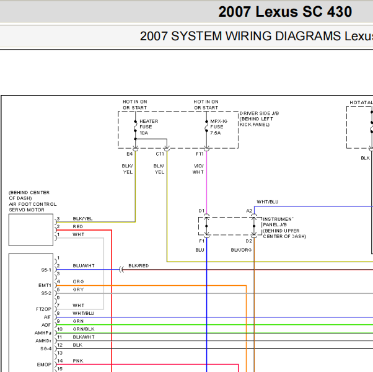Screen dimensions: 373x372
Task: Click terminal name "SG-4"
Action: (x=46, y=348)
